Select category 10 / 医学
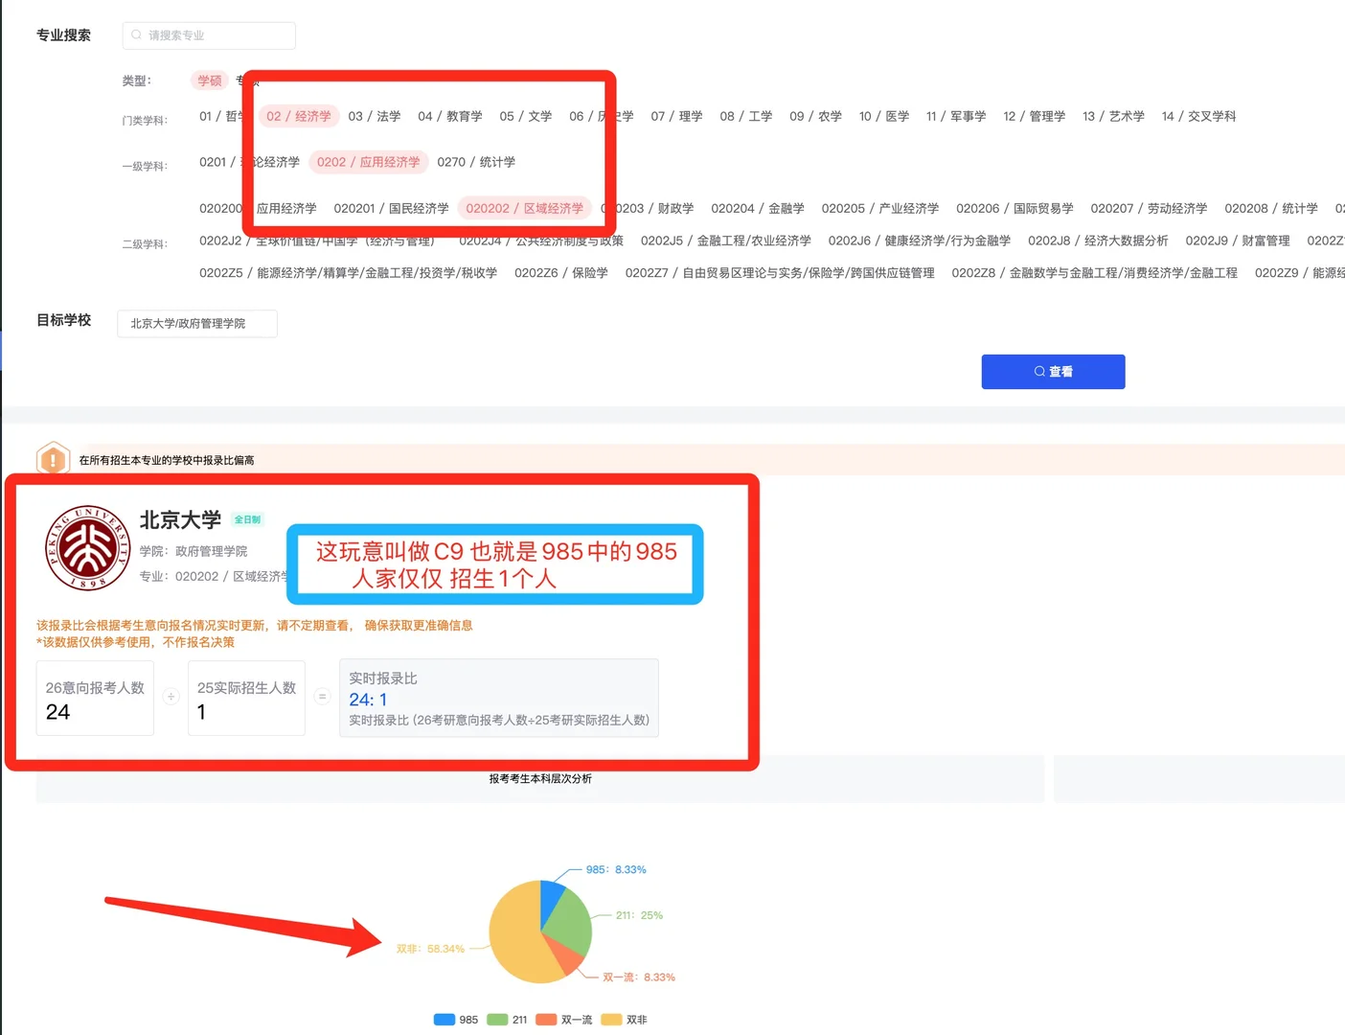Image resolution: width=1345 pixels, height=1035 pixels. point(884,116)
